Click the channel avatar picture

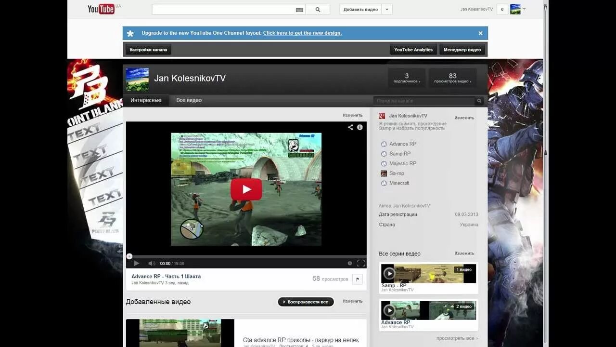tap(137, 79)
